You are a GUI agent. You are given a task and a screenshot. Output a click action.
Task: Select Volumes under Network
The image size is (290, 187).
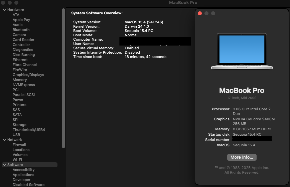coord(20,155)
